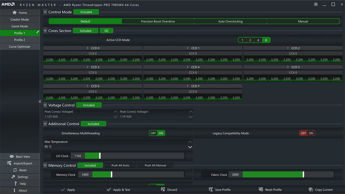The height and width of the screenshot is (194, 345).
Task: Click the Basic View eye icon
Action: [12, 157]
